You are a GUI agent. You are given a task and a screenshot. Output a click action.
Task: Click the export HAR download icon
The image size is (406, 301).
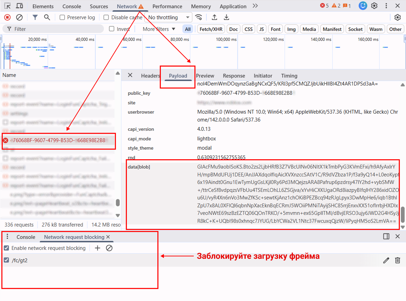coord(226,18)
